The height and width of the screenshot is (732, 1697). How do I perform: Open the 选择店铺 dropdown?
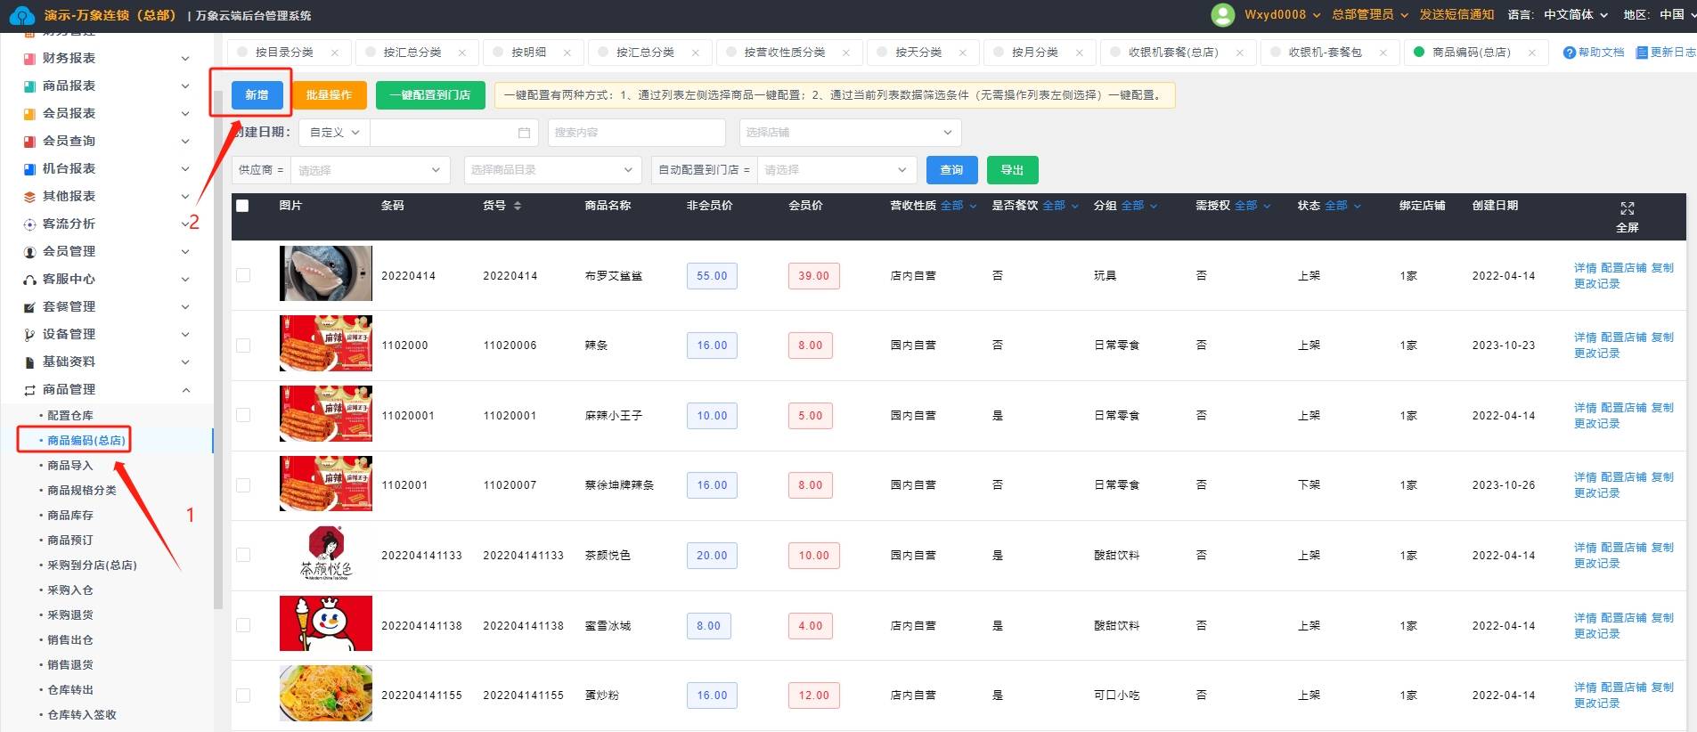[849, 133]
